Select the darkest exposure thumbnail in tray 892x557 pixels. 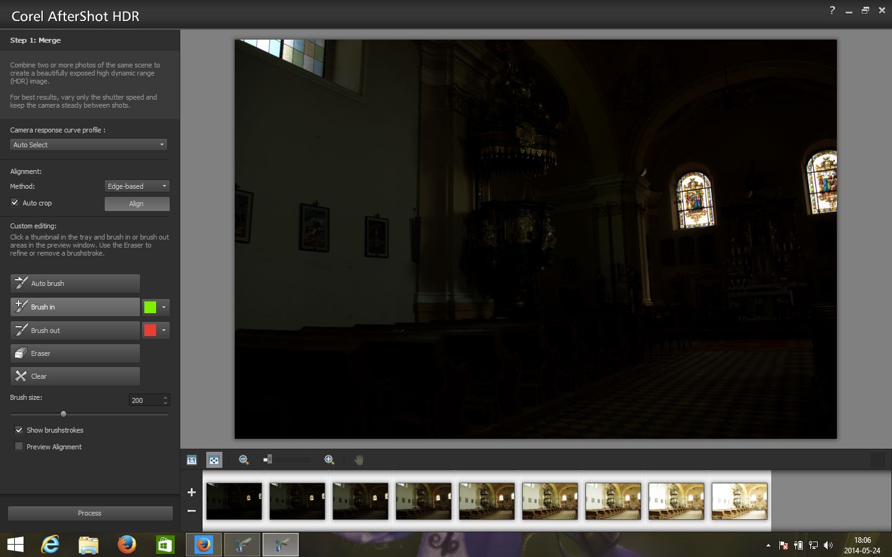point(234,501)
